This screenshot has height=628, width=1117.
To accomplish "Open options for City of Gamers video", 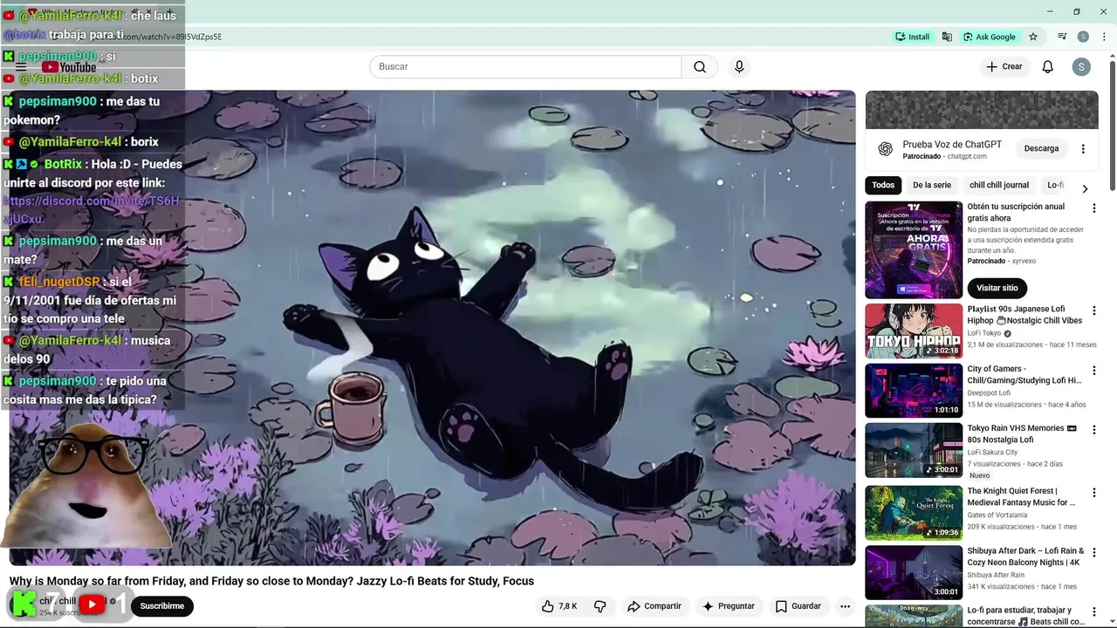I will pos(1093,371).
